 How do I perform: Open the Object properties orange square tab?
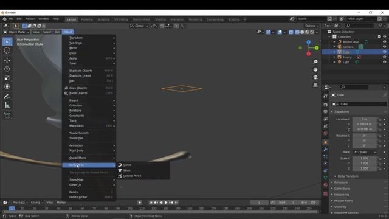[x=326, y=142]
